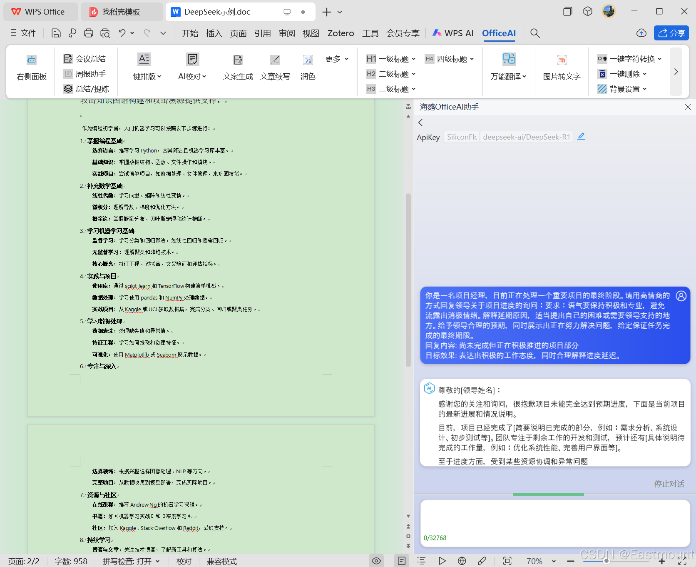Click the play/read mode icon in status bar
696x567 pixels.
[x=442, y=561]
